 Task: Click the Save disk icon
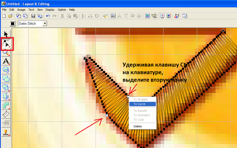[x=33, y=16]
